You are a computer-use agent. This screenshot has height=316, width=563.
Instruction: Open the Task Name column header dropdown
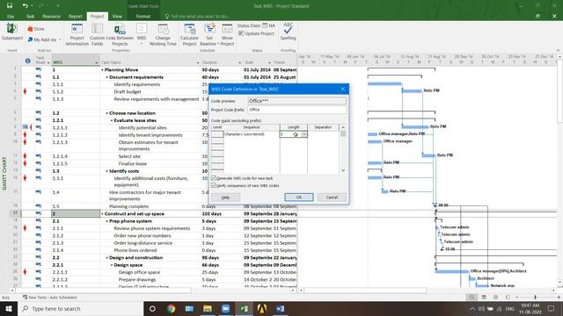[198, 62]
